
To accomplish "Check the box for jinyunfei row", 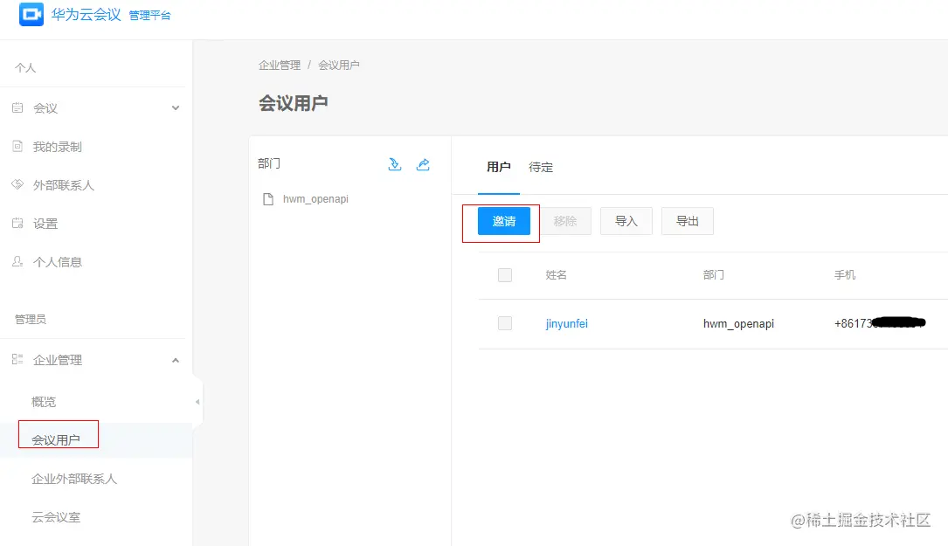I will point(505,323).
